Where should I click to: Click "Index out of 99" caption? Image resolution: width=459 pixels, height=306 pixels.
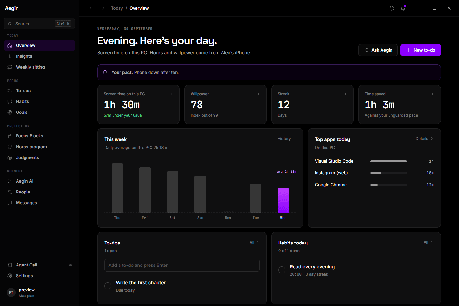click(204, 115)
